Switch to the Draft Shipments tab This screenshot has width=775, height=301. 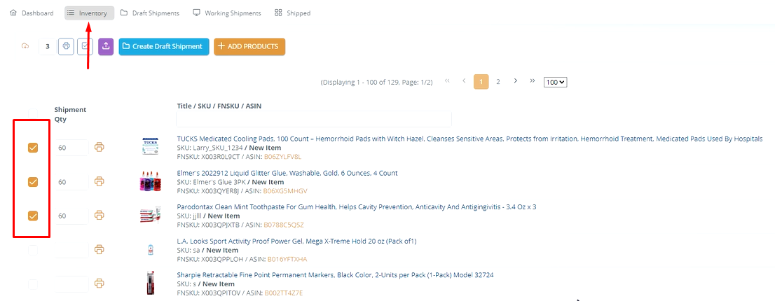point(149,13)
